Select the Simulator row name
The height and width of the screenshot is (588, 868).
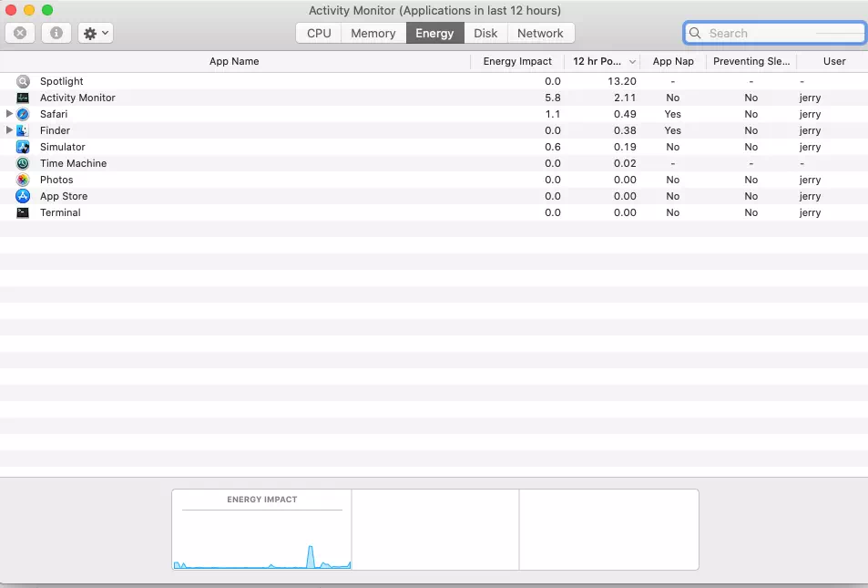point(63,147)
